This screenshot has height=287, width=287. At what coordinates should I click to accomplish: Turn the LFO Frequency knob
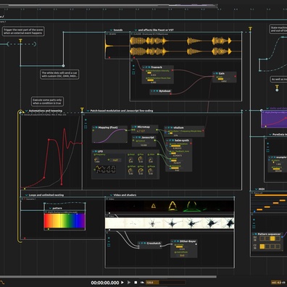[96, 160]
